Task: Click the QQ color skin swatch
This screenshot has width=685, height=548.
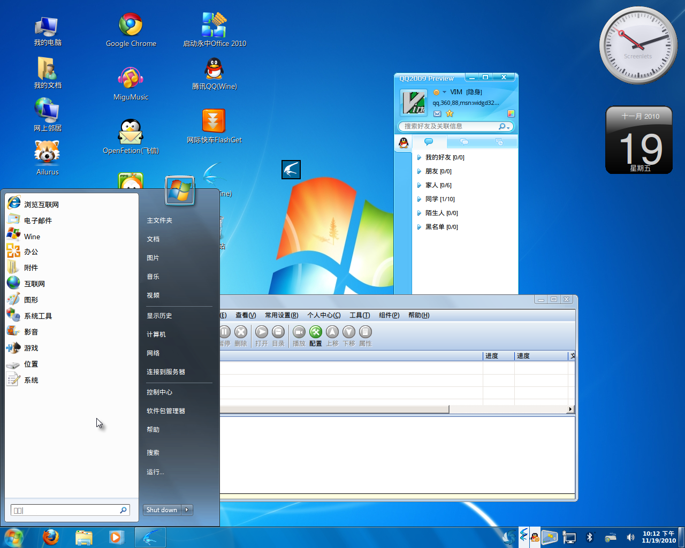Action: click(x=511, y=113)
